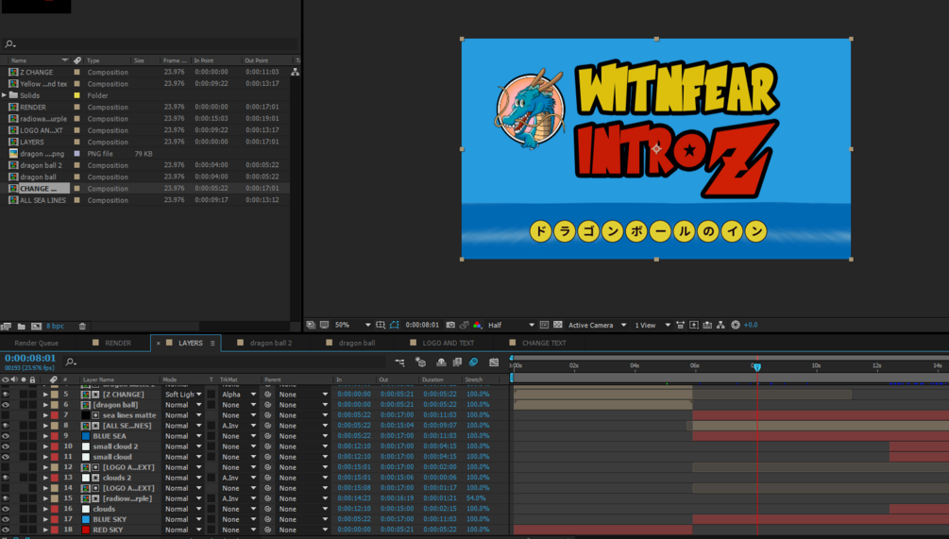Click the current time 0:00:08:01 in timeline
Viewport: 949px width, 539px height.
[30, 358]
